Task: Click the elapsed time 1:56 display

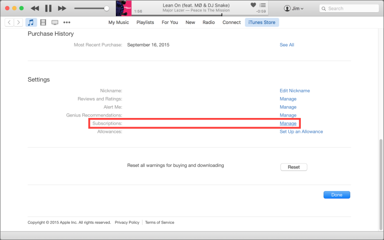Action: pos(138,11)
